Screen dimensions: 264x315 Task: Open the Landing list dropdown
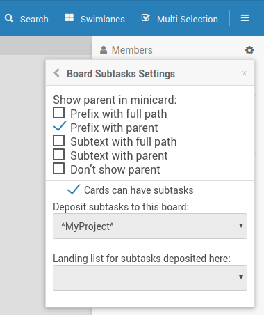coord(150,277)
